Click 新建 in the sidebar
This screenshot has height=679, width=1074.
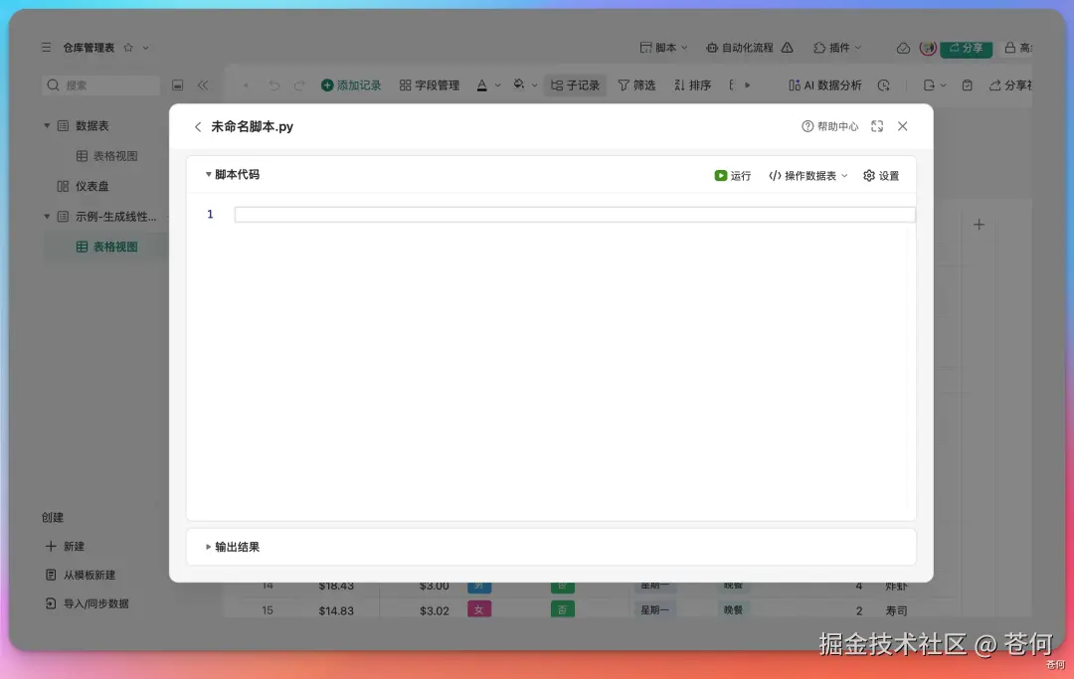[x=65, y=546]
